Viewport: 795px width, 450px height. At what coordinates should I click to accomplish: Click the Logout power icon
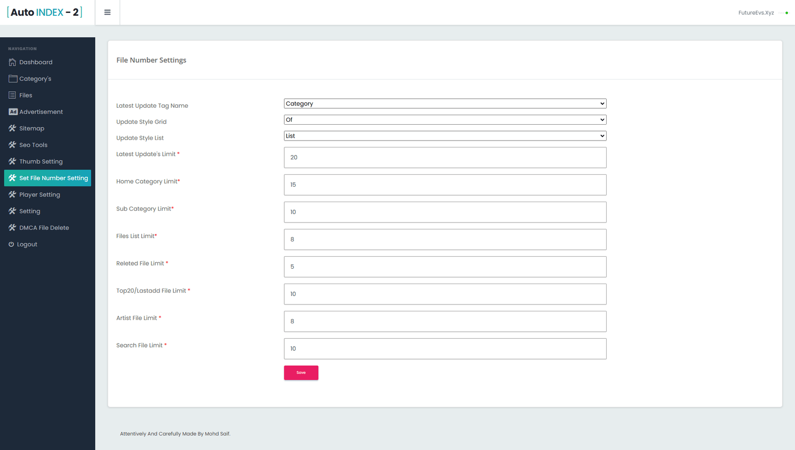(11, 244)
